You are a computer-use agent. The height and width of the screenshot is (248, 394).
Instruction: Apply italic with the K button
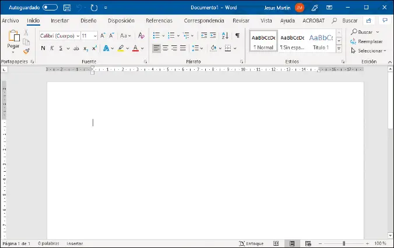pos(51,48)
